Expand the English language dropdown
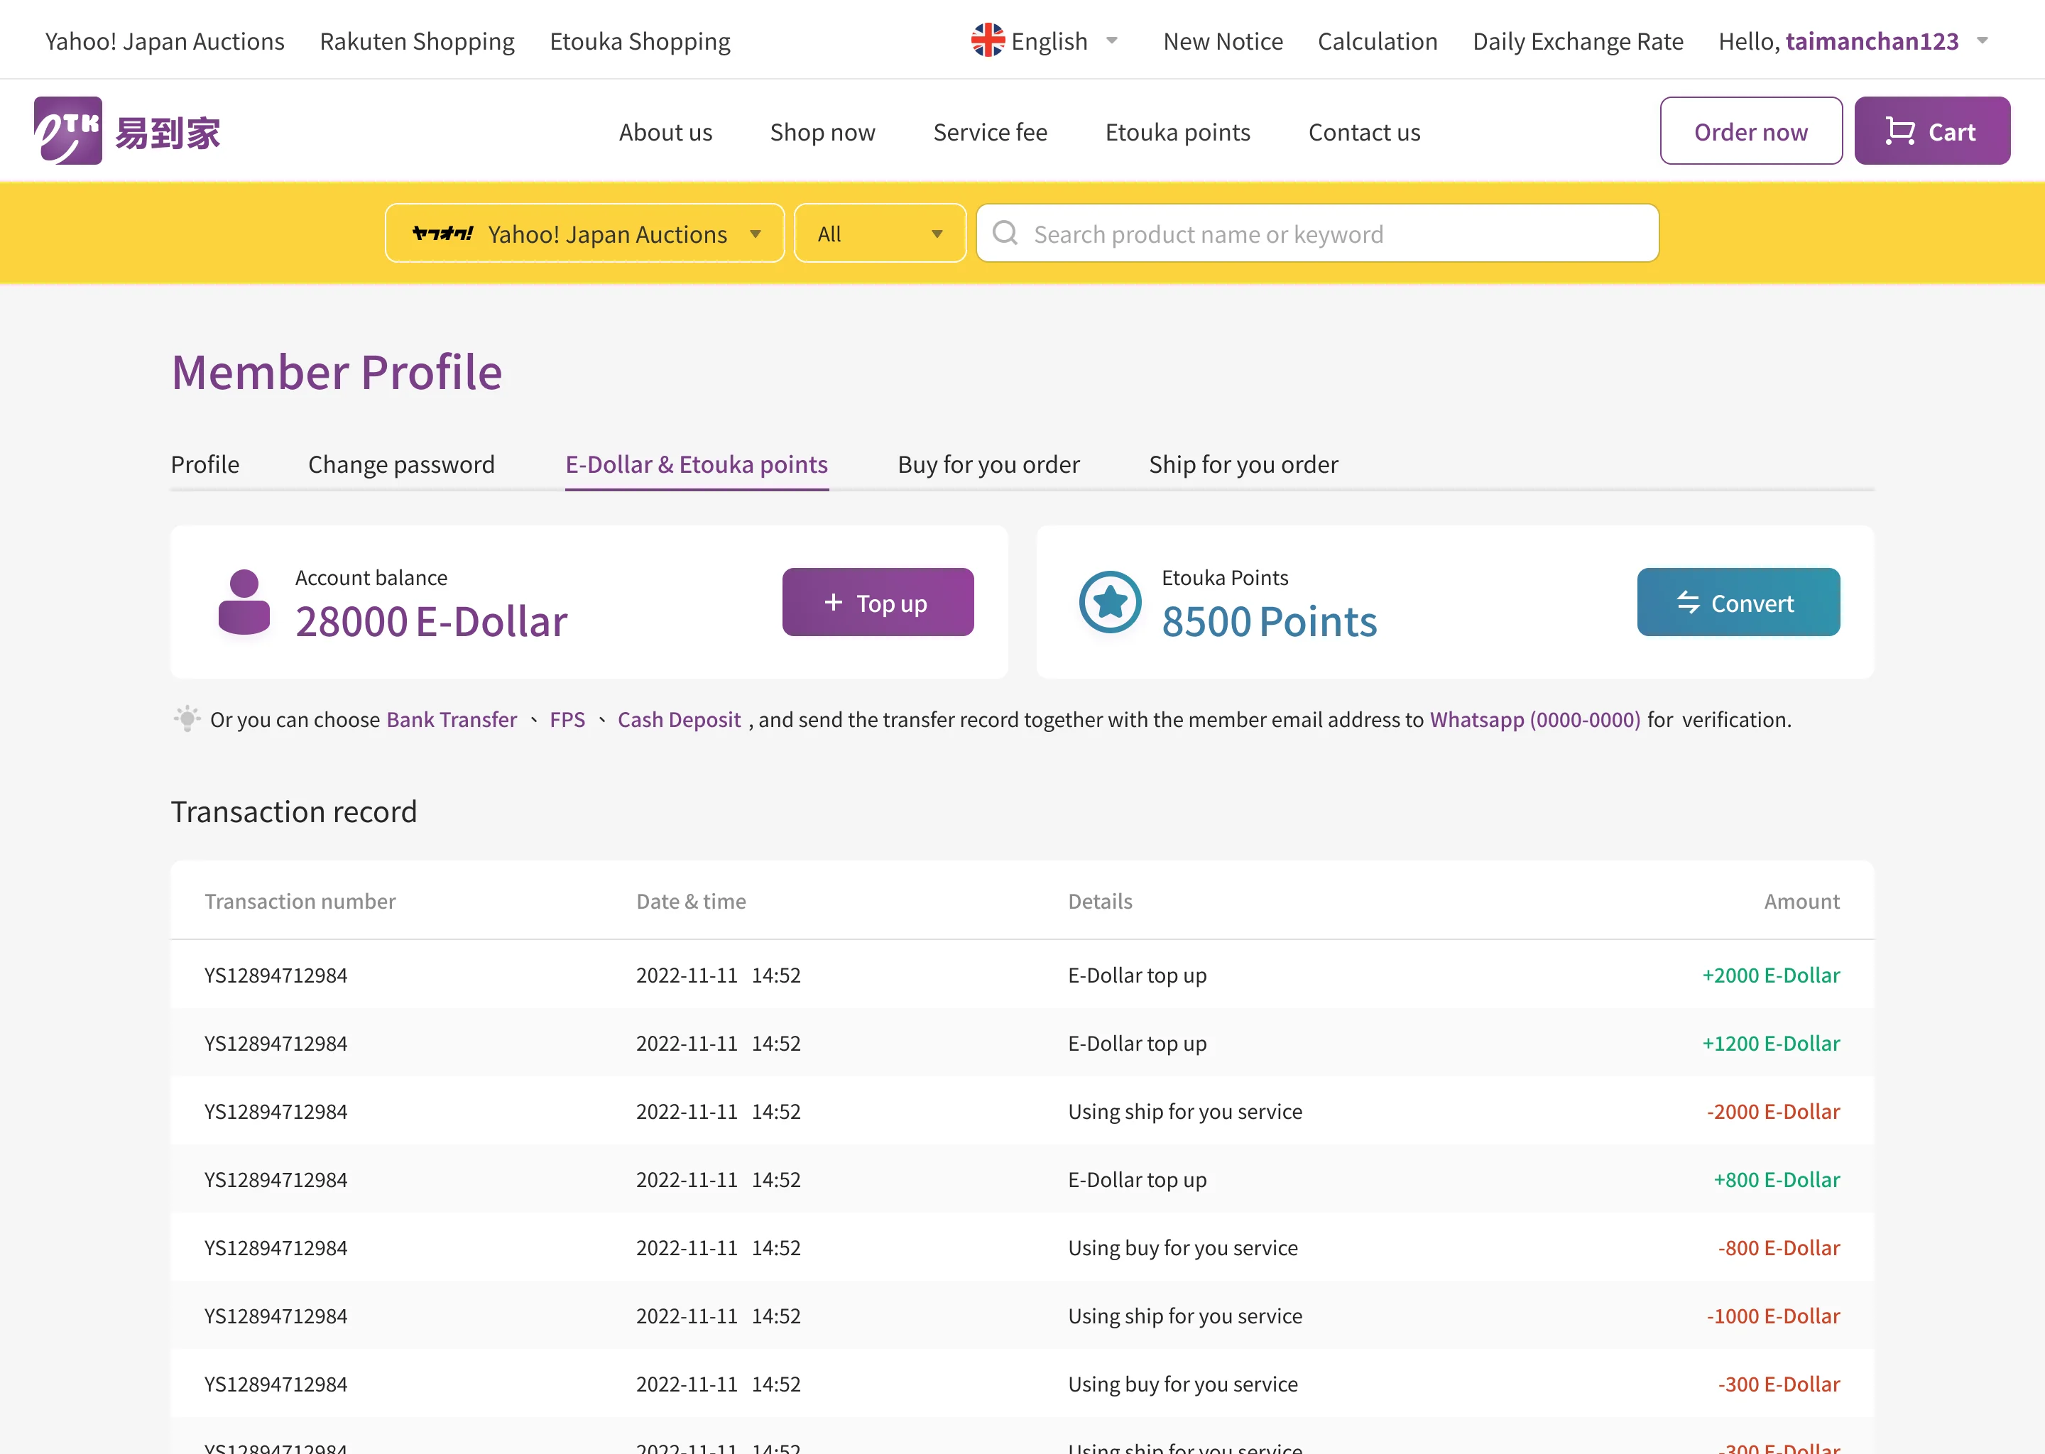This screenshot has height=1454, width=2045. click(1111, 40)
